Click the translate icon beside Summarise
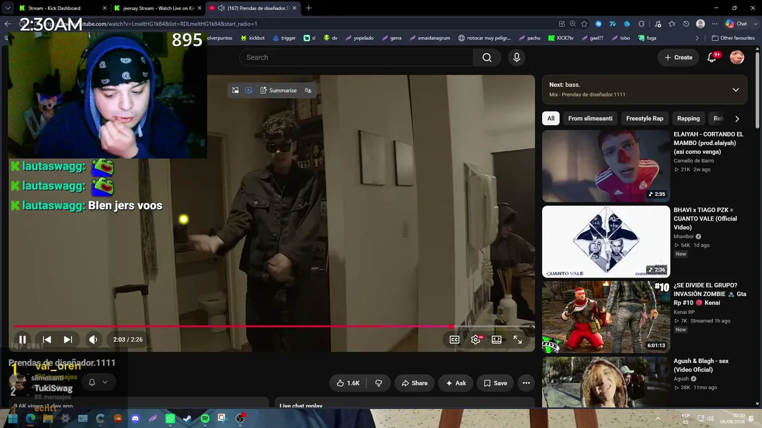The image size is (762, 428). [308, 90]
